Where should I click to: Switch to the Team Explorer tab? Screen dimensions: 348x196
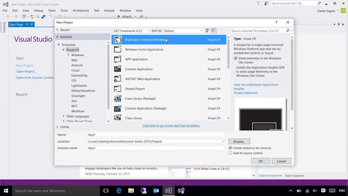295,175
